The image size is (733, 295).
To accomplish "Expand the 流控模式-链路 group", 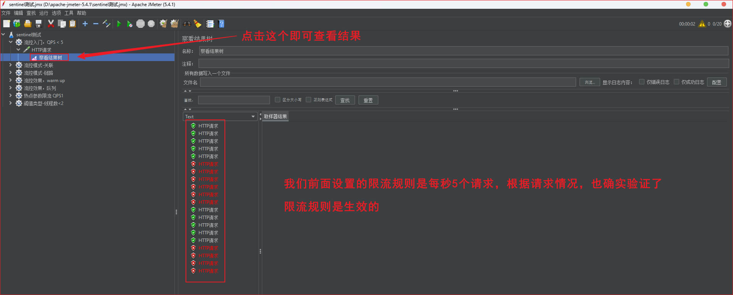I will [11, 73].
